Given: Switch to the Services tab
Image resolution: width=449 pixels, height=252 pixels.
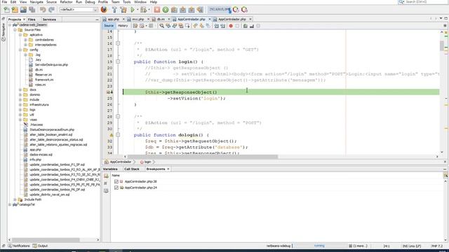Looking at the screenshot, I should coord(49,20).
